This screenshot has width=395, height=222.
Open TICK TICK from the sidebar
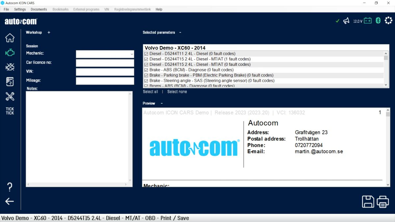pos(10,111)
